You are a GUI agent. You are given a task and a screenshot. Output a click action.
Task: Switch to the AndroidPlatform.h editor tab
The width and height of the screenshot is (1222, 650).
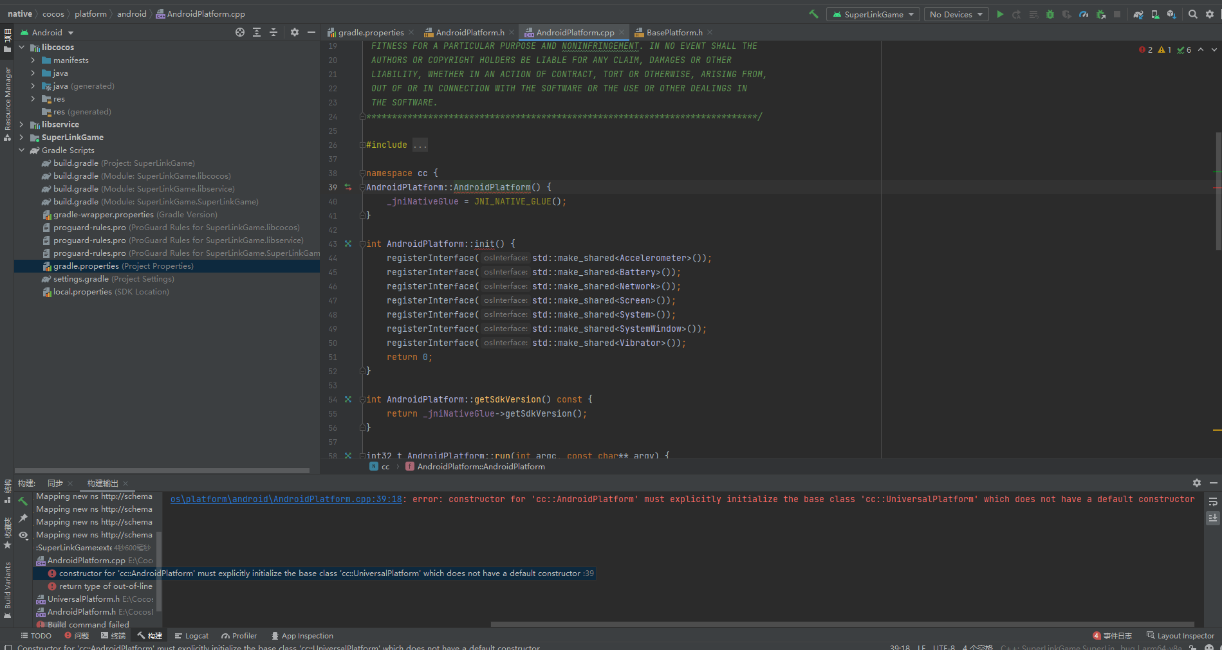coord(469,32)
